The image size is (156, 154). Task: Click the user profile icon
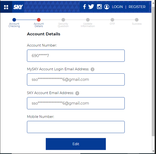[107, 7]
